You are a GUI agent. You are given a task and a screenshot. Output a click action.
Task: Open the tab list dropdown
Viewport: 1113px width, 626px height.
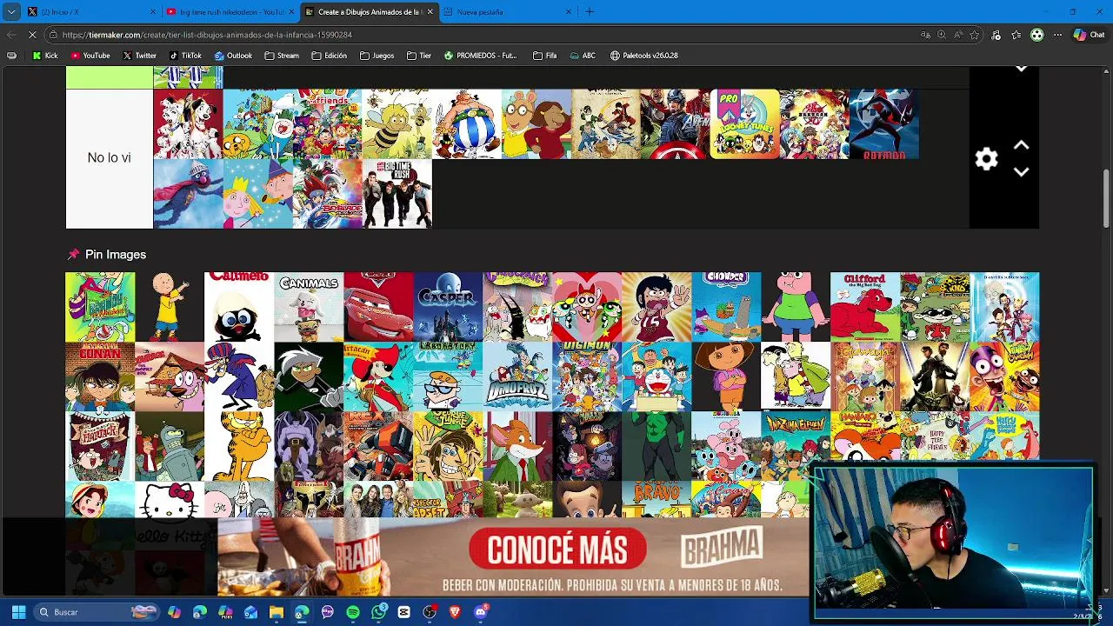click(x=11, y=12)
